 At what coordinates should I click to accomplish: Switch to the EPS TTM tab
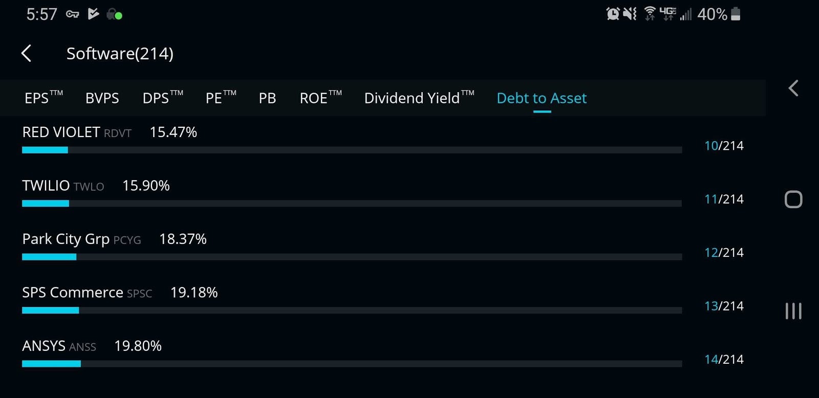(x=44, y=97)
